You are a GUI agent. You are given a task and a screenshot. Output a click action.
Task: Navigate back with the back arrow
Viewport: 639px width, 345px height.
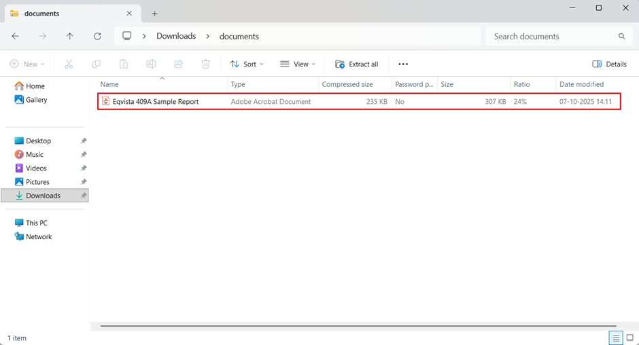[x=16, y=36]
